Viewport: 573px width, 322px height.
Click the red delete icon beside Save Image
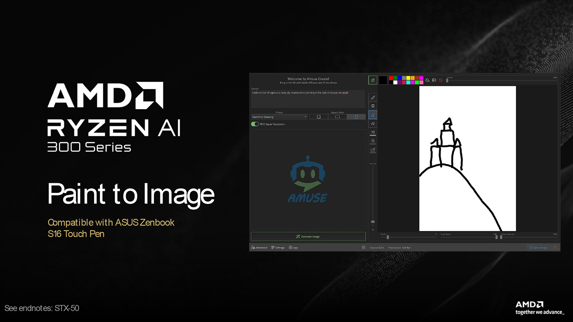click(x=555, y=247)
